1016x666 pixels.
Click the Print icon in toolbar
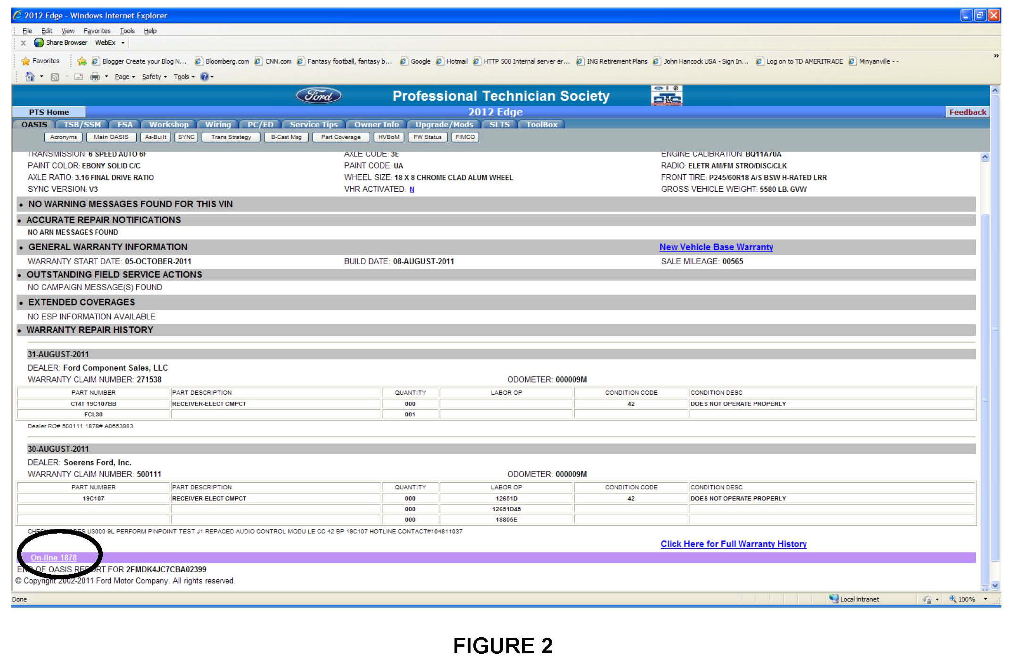(x=95, y=77)
